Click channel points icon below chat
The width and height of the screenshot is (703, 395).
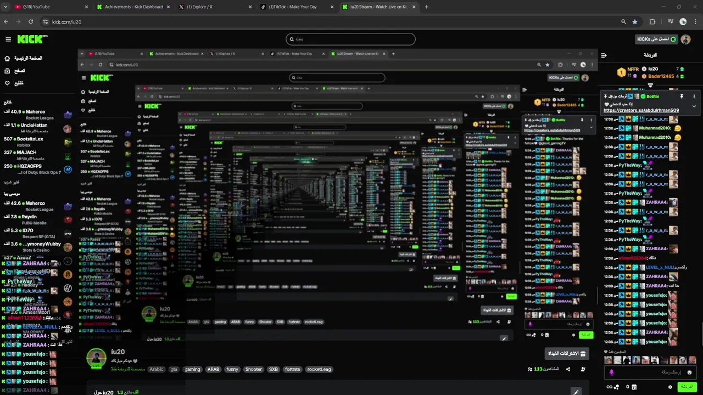point(617,387)
